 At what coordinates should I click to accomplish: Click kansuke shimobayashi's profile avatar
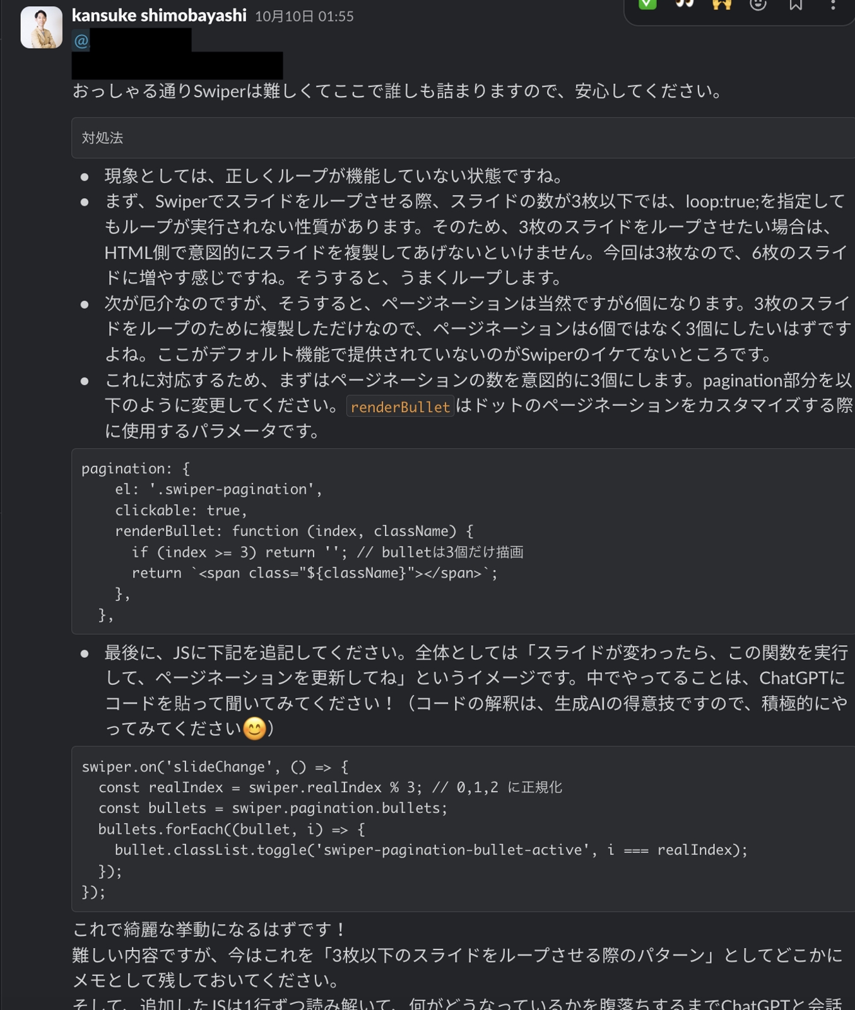tap(42, 28)
